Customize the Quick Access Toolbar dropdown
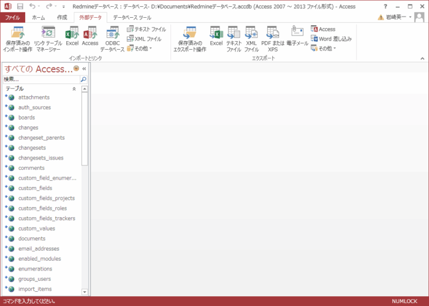The image size is (429, 306). coord(64,7)
